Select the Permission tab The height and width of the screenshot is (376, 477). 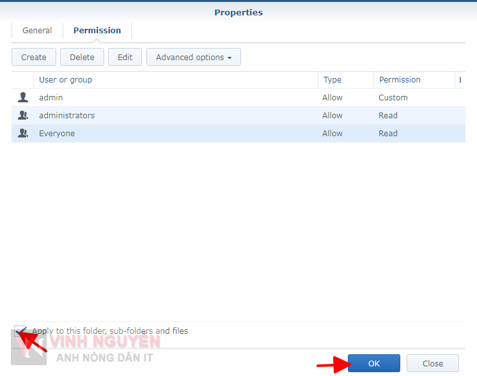pos(97,30)
